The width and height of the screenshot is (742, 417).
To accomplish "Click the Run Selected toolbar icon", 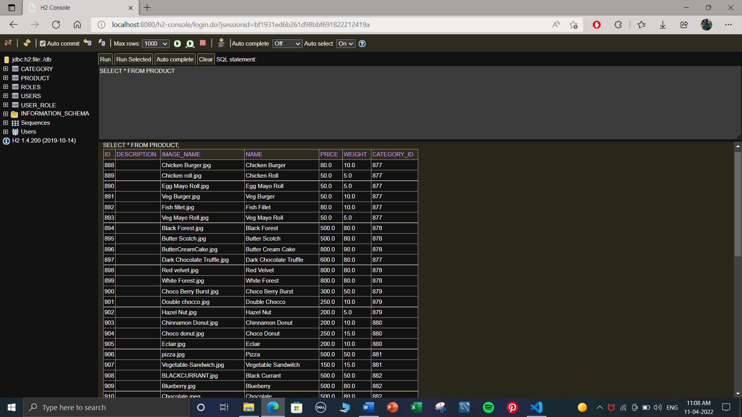I will (x=190, y=44).
